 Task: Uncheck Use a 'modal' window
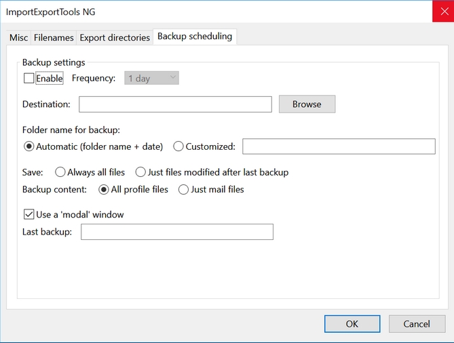click(x=29, y=215)
